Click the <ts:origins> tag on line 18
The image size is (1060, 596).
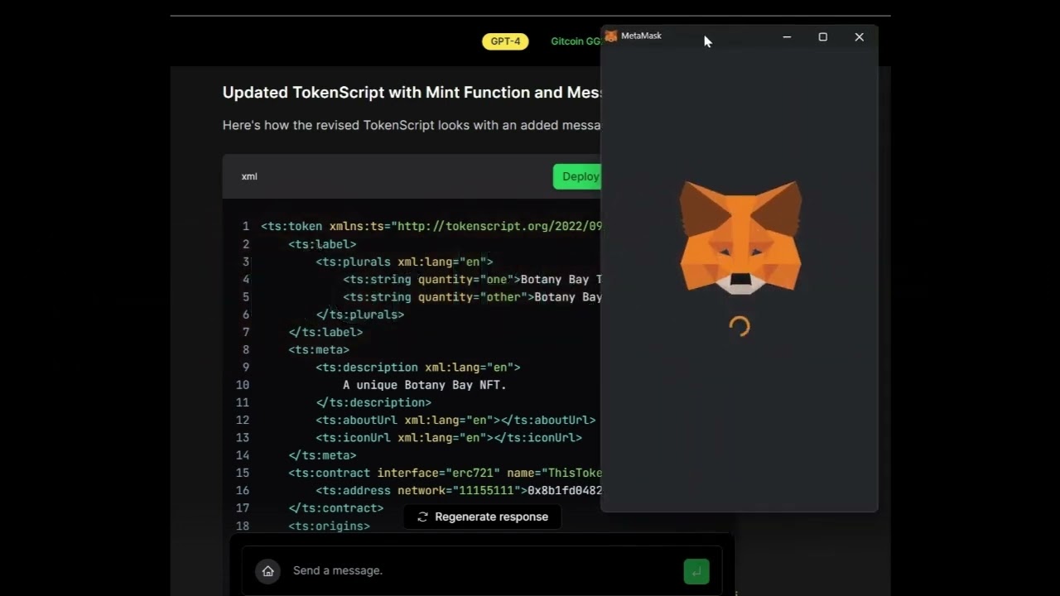click(329, 526)
